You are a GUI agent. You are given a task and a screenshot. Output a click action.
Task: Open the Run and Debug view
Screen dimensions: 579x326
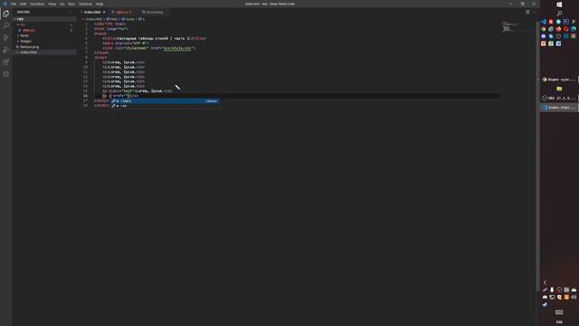[6, 50]
